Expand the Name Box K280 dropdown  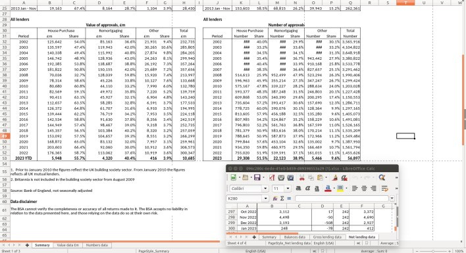click(x=265, y=198)
